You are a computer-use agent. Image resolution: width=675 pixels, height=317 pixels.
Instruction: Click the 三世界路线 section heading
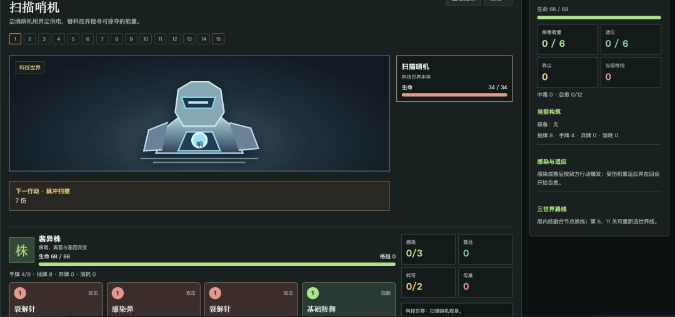tap(552, 209)
